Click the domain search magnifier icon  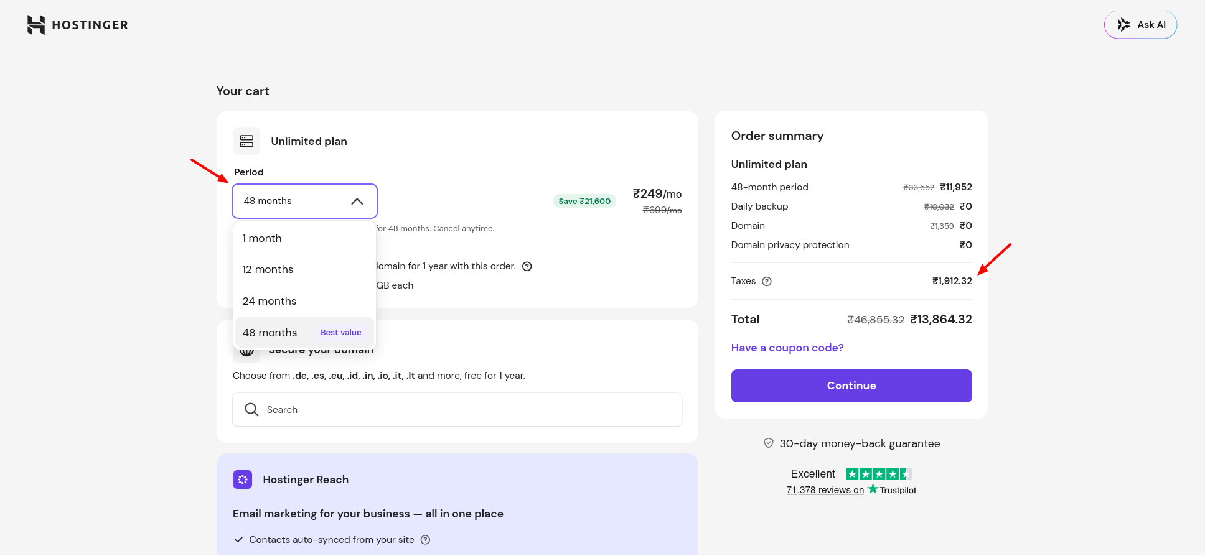coord(251,409)
